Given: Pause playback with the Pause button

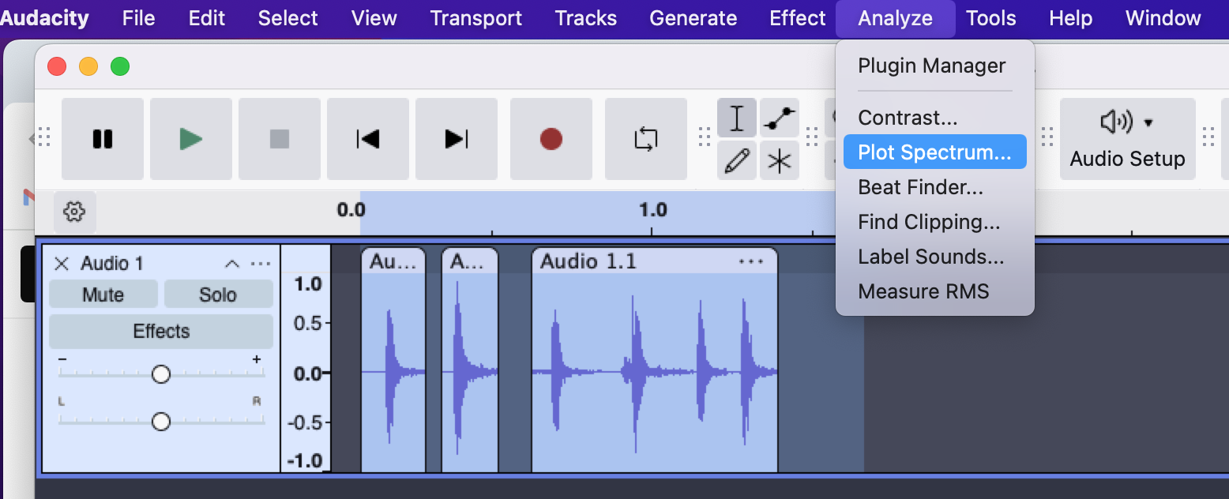Looking at the screenshot, I should [x=103, y=139].
